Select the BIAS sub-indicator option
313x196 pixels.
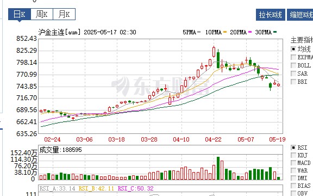293,186
